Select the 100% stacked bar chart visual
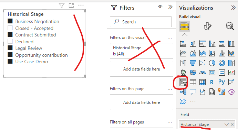Image resolution: width=238 pixels, height=130 pixels. pos(221,44)
